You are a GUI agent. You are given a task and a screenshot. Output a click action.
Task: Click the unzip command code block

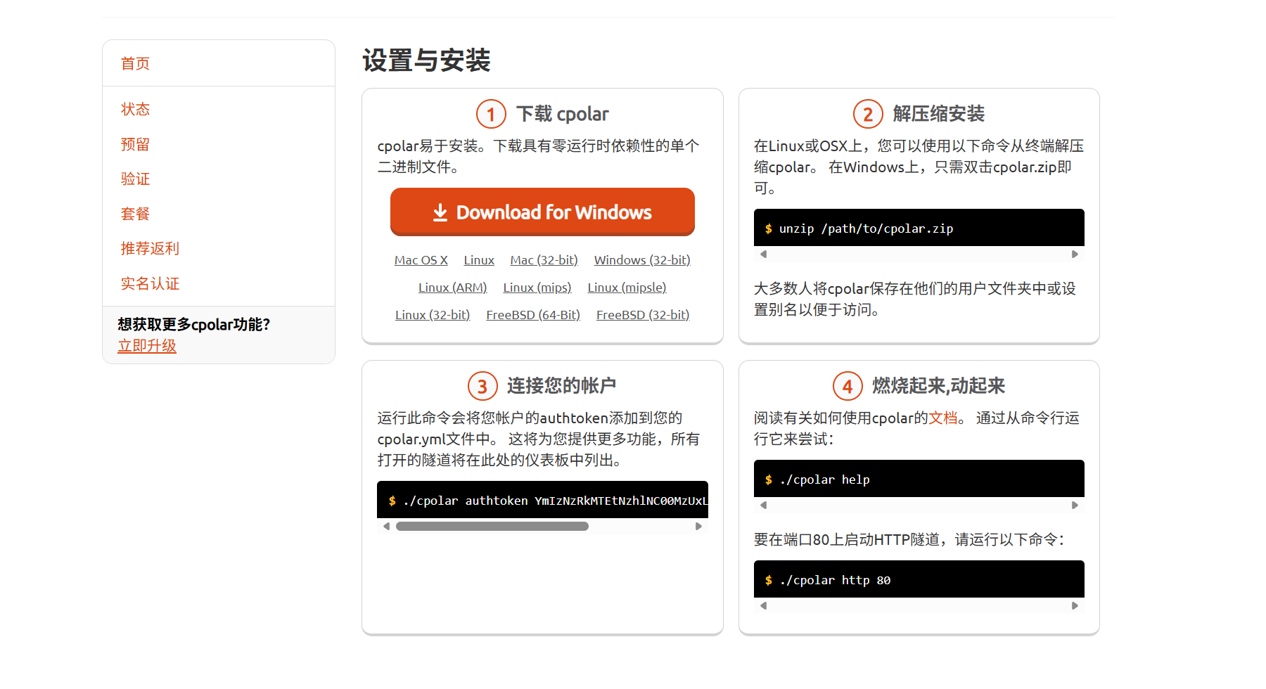919,228
